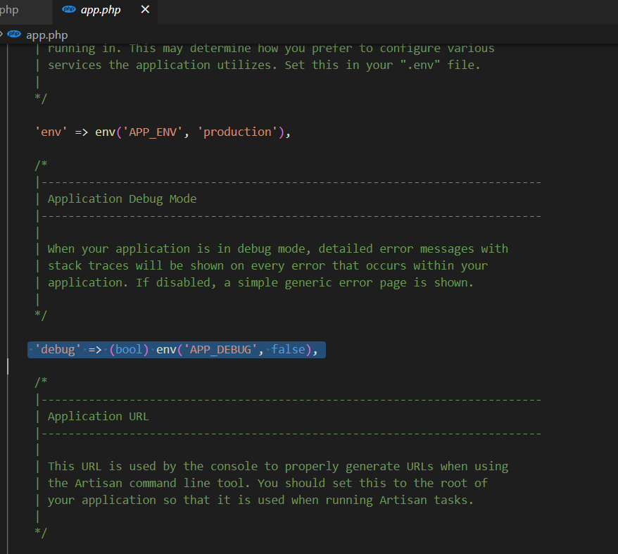Select the app.php tab title

pos(101,10)
